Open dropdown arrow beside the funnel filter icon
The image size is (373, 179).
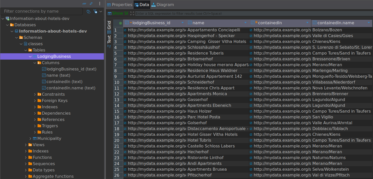click(101, 11)
